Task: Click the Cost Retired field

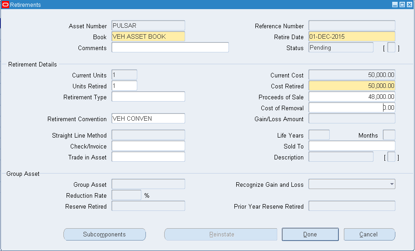Action: coord(352,86)
